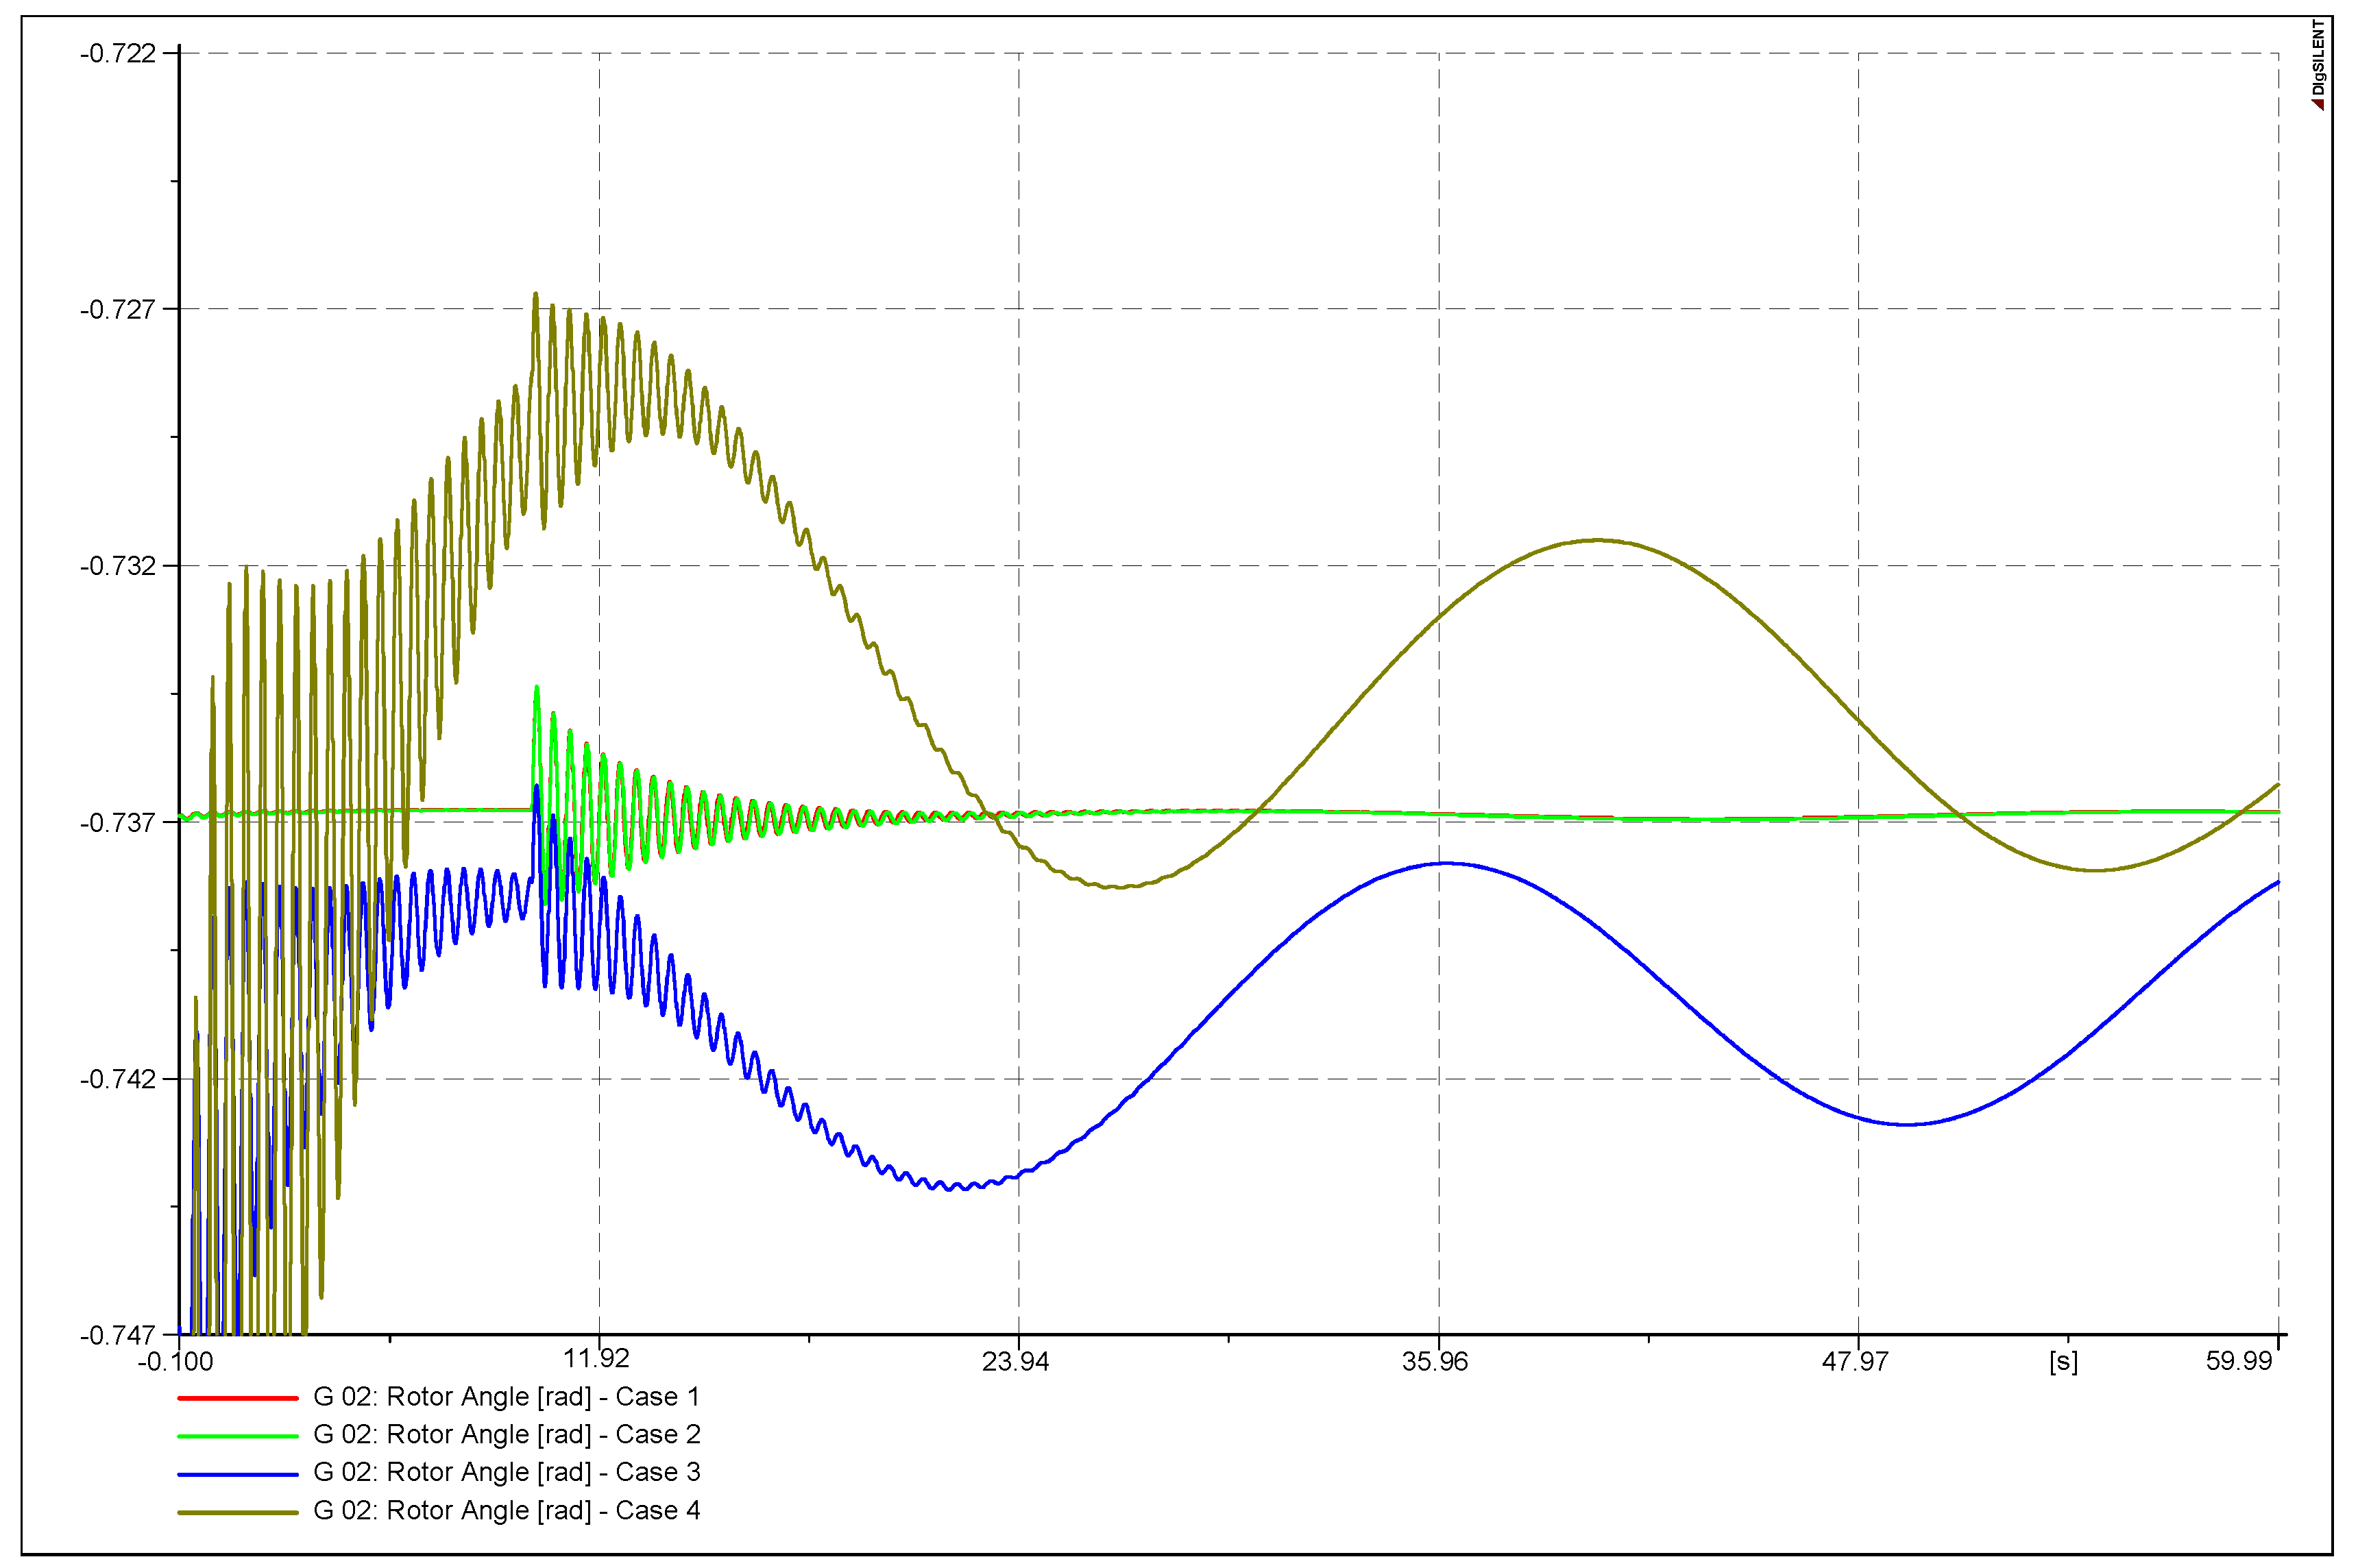Click the y-axis top label -0.722
2358x1568 pixels.
118,53
